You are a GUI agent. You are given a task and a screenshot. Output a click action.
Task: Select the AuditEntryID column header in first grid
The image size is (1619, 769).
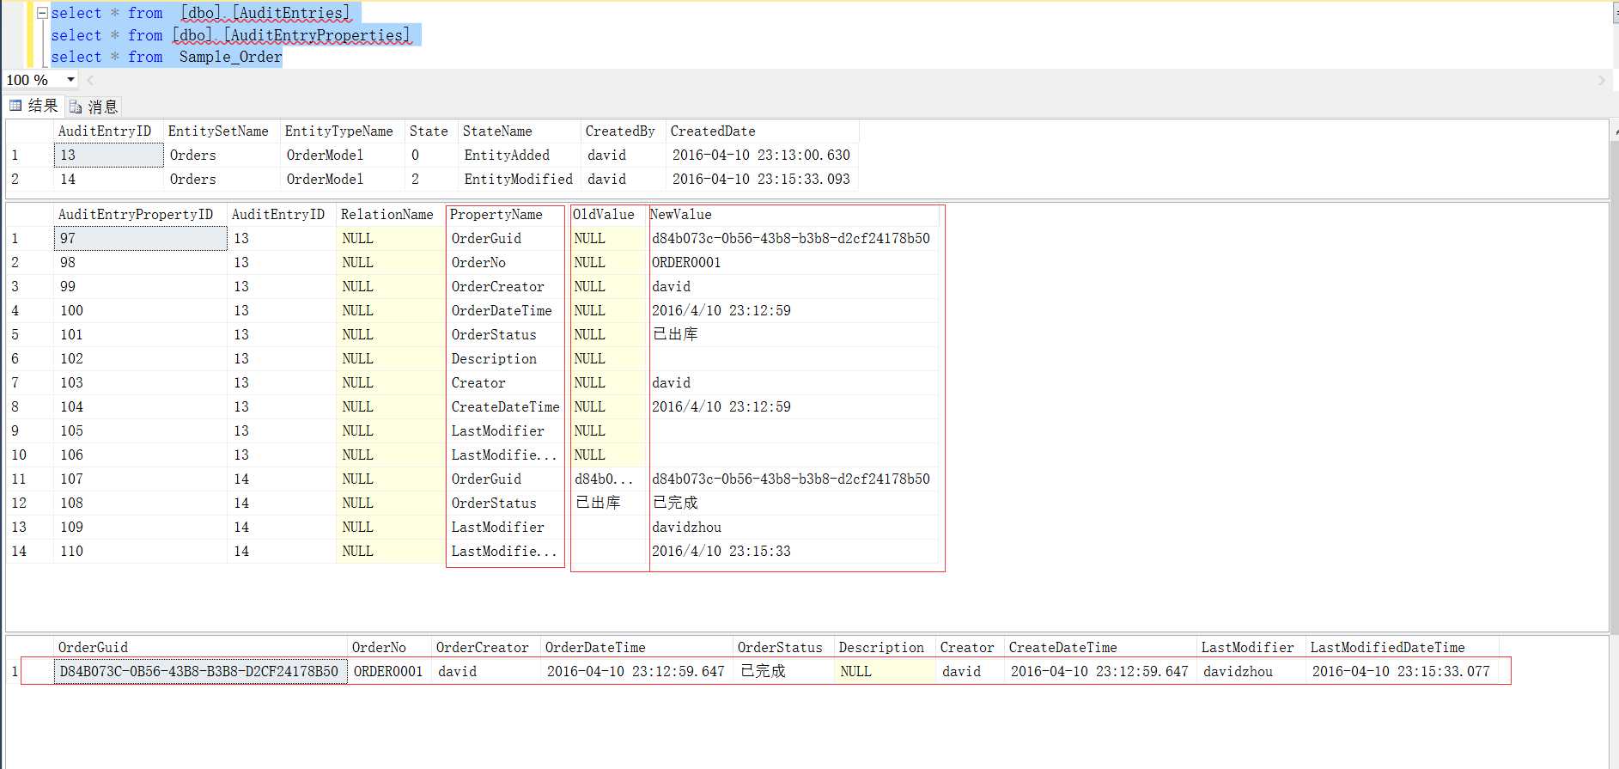(x=108, y=131)
